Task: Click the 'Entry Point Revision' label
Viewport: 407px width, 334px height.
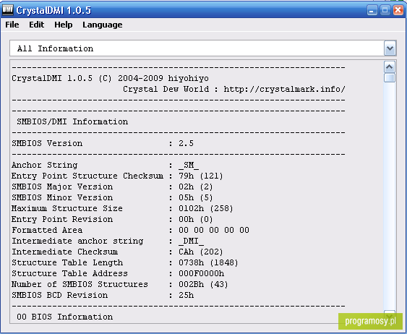Action: [x=62, y=219]
